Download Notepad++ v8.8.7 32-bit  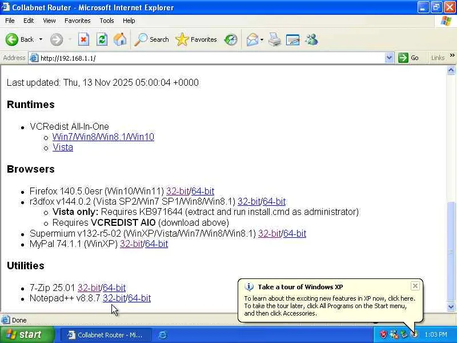click(114, 298)
